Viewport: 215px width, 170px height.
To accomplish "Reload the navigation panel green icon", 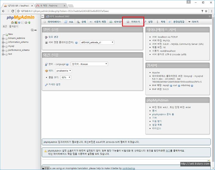I will 29,23.
